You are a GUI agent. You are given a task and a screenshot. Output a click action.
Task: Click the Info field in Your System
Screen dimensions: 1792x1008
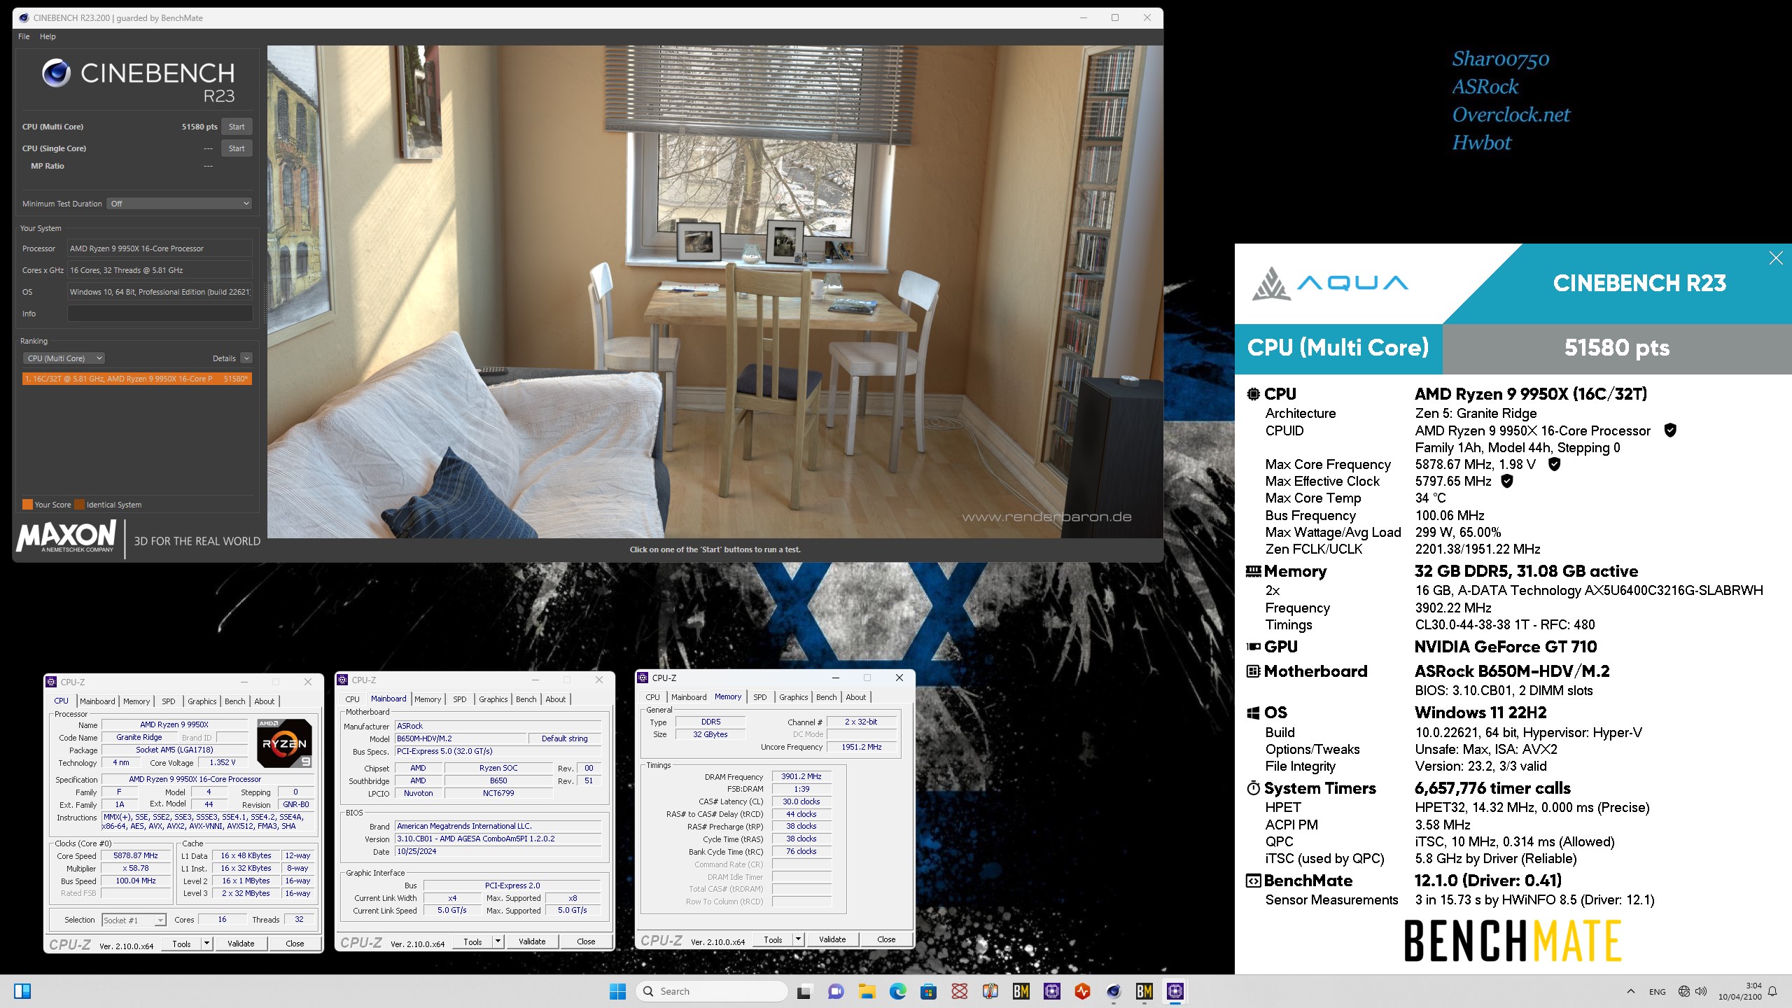pos(160,314)
